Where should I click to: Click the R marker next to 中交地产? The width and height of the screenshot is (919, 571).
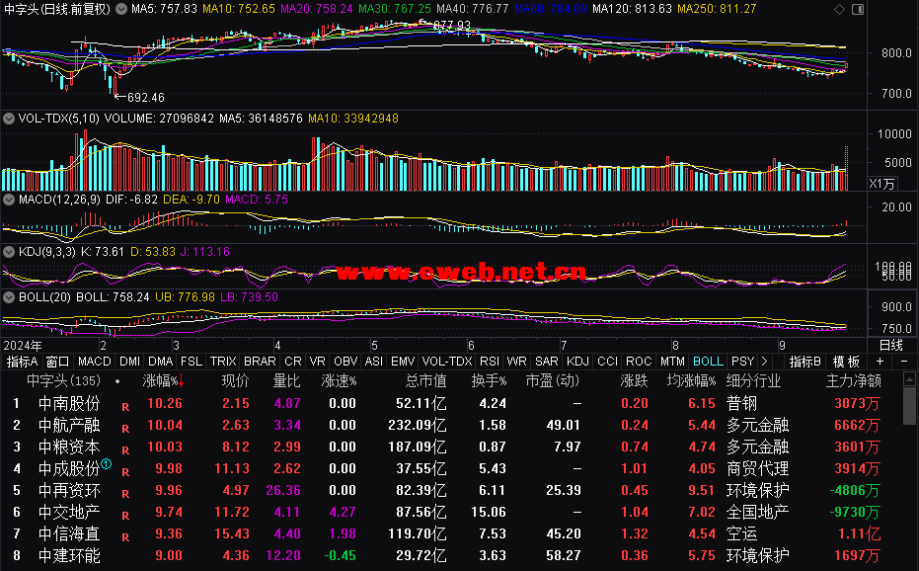pos(125,516)
